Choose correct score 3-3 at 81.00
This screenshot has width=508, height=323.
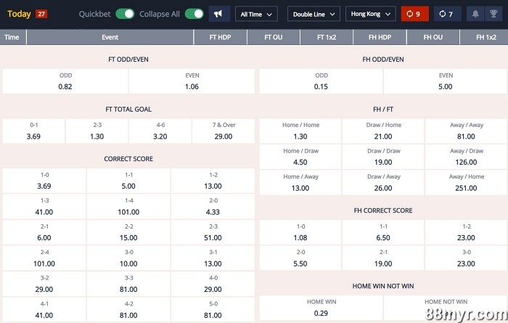128,284
